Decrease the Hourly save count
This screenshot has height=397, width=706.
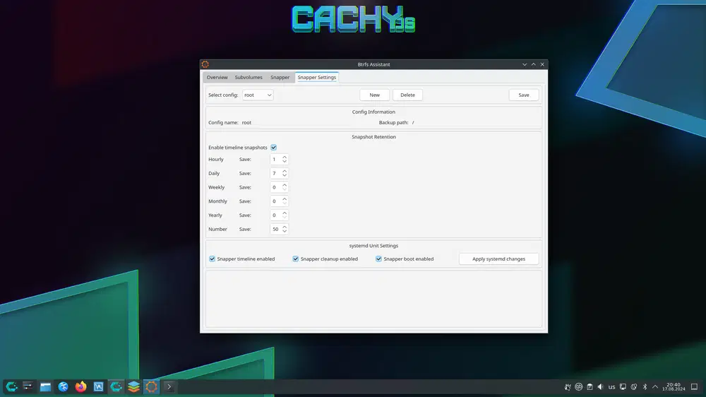click(285, 162)
